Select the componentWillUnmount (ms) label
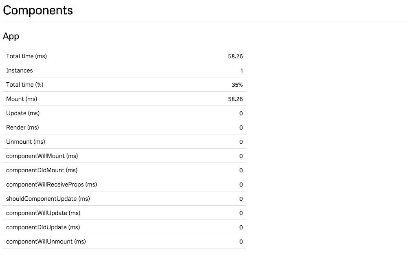 [x=46, y=242]
